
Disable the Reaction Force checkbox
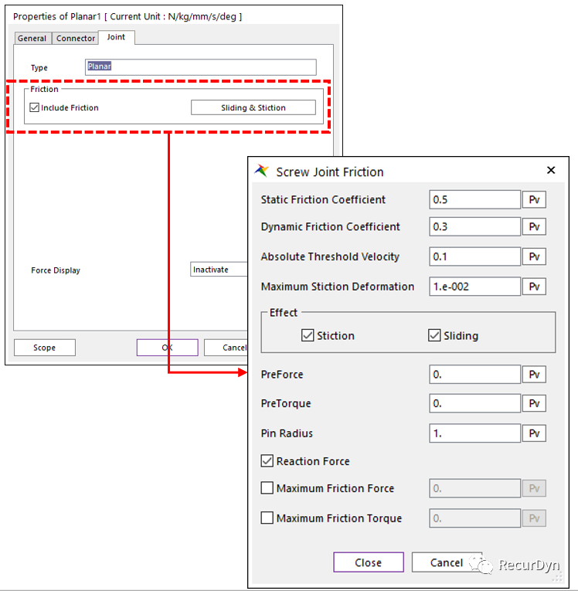(267, 461)
